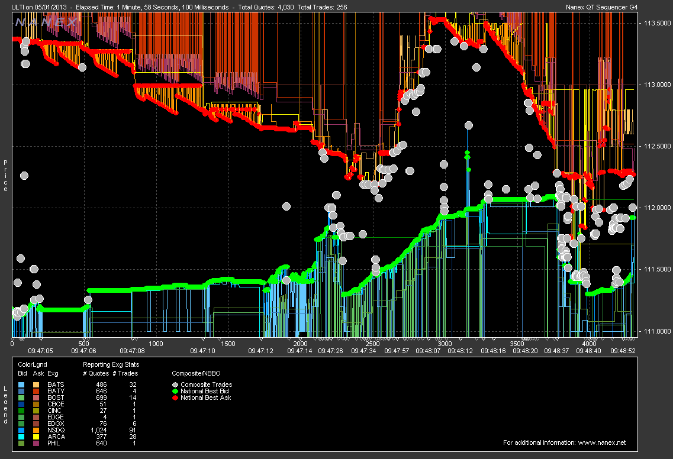Viewport: 673px width, 459px height.
Task: Click the red National Best Ask marker
Action: coord(176,397)
